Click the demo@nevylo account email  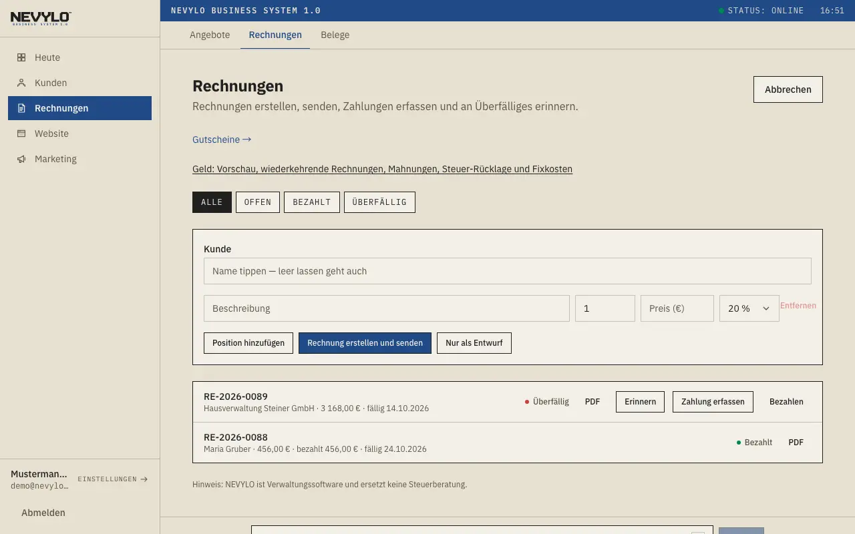pyautogui.click(x=40, y=486)
